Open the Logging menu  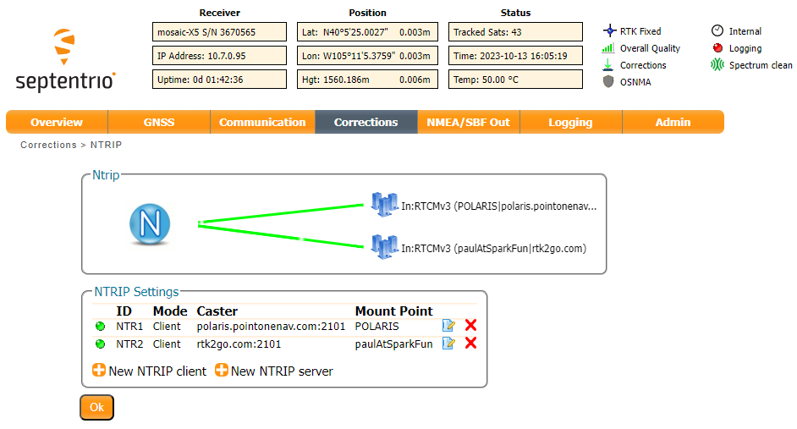[x=571, y=122]
